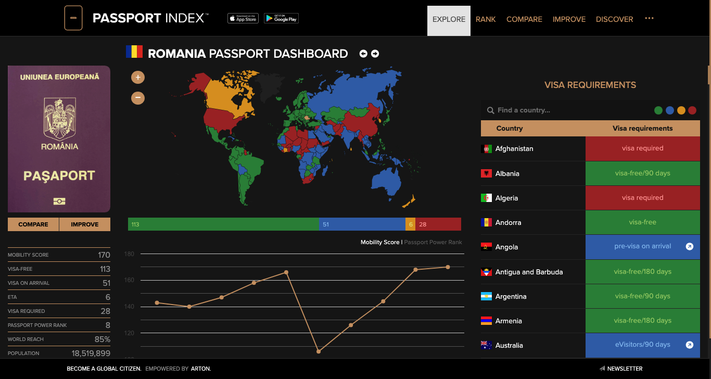
Task: Click the Antigua and Barbuda flag icon
Action: click(x=486, y=272)
